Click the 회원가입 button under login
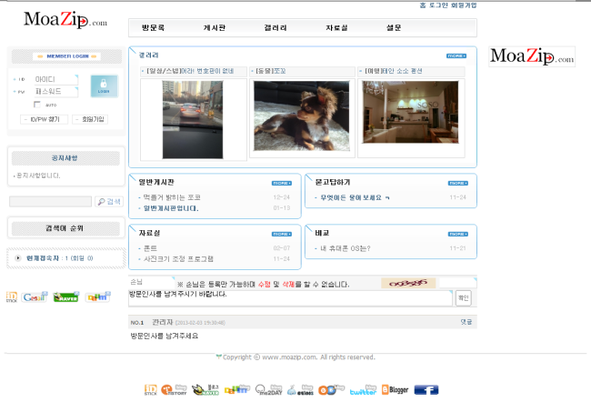The image size is (591, 412). [x=92, y=119]
